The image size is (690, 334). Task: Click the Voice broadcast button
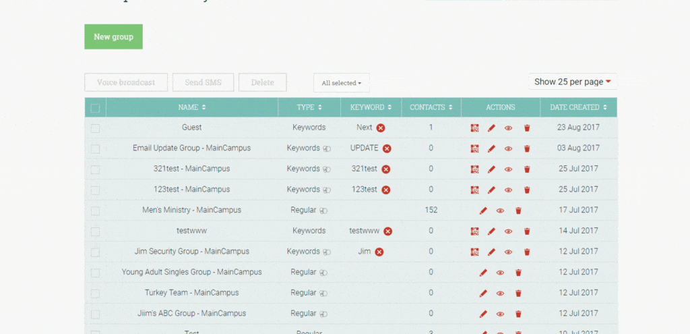click(x=126, y=82)
